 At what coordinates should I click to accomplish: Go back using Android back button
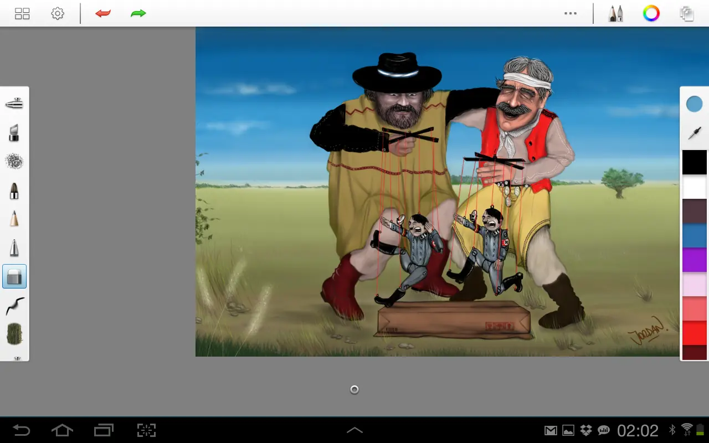[22, 430]
